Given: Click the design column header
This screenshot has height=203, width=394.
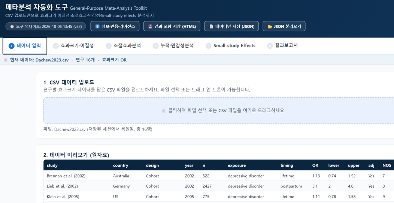Looking at the screenshot, I should (152, 165).
